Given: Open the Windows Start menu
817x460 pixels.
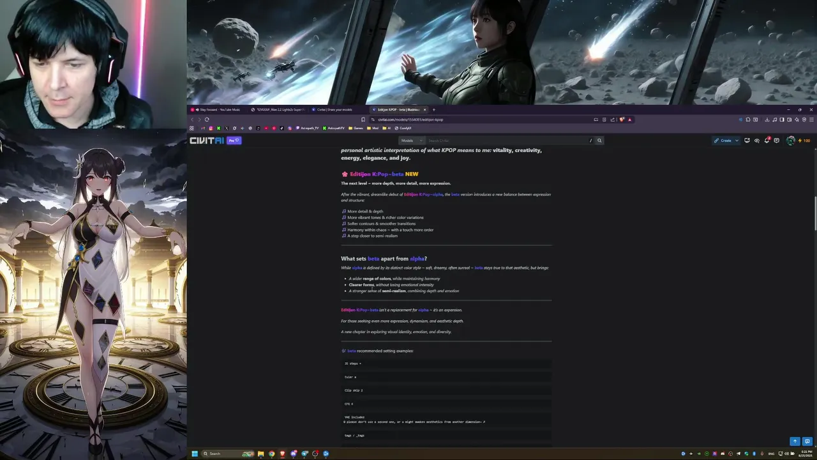Looking at the screenshot, I should click(x=195, y=454).
